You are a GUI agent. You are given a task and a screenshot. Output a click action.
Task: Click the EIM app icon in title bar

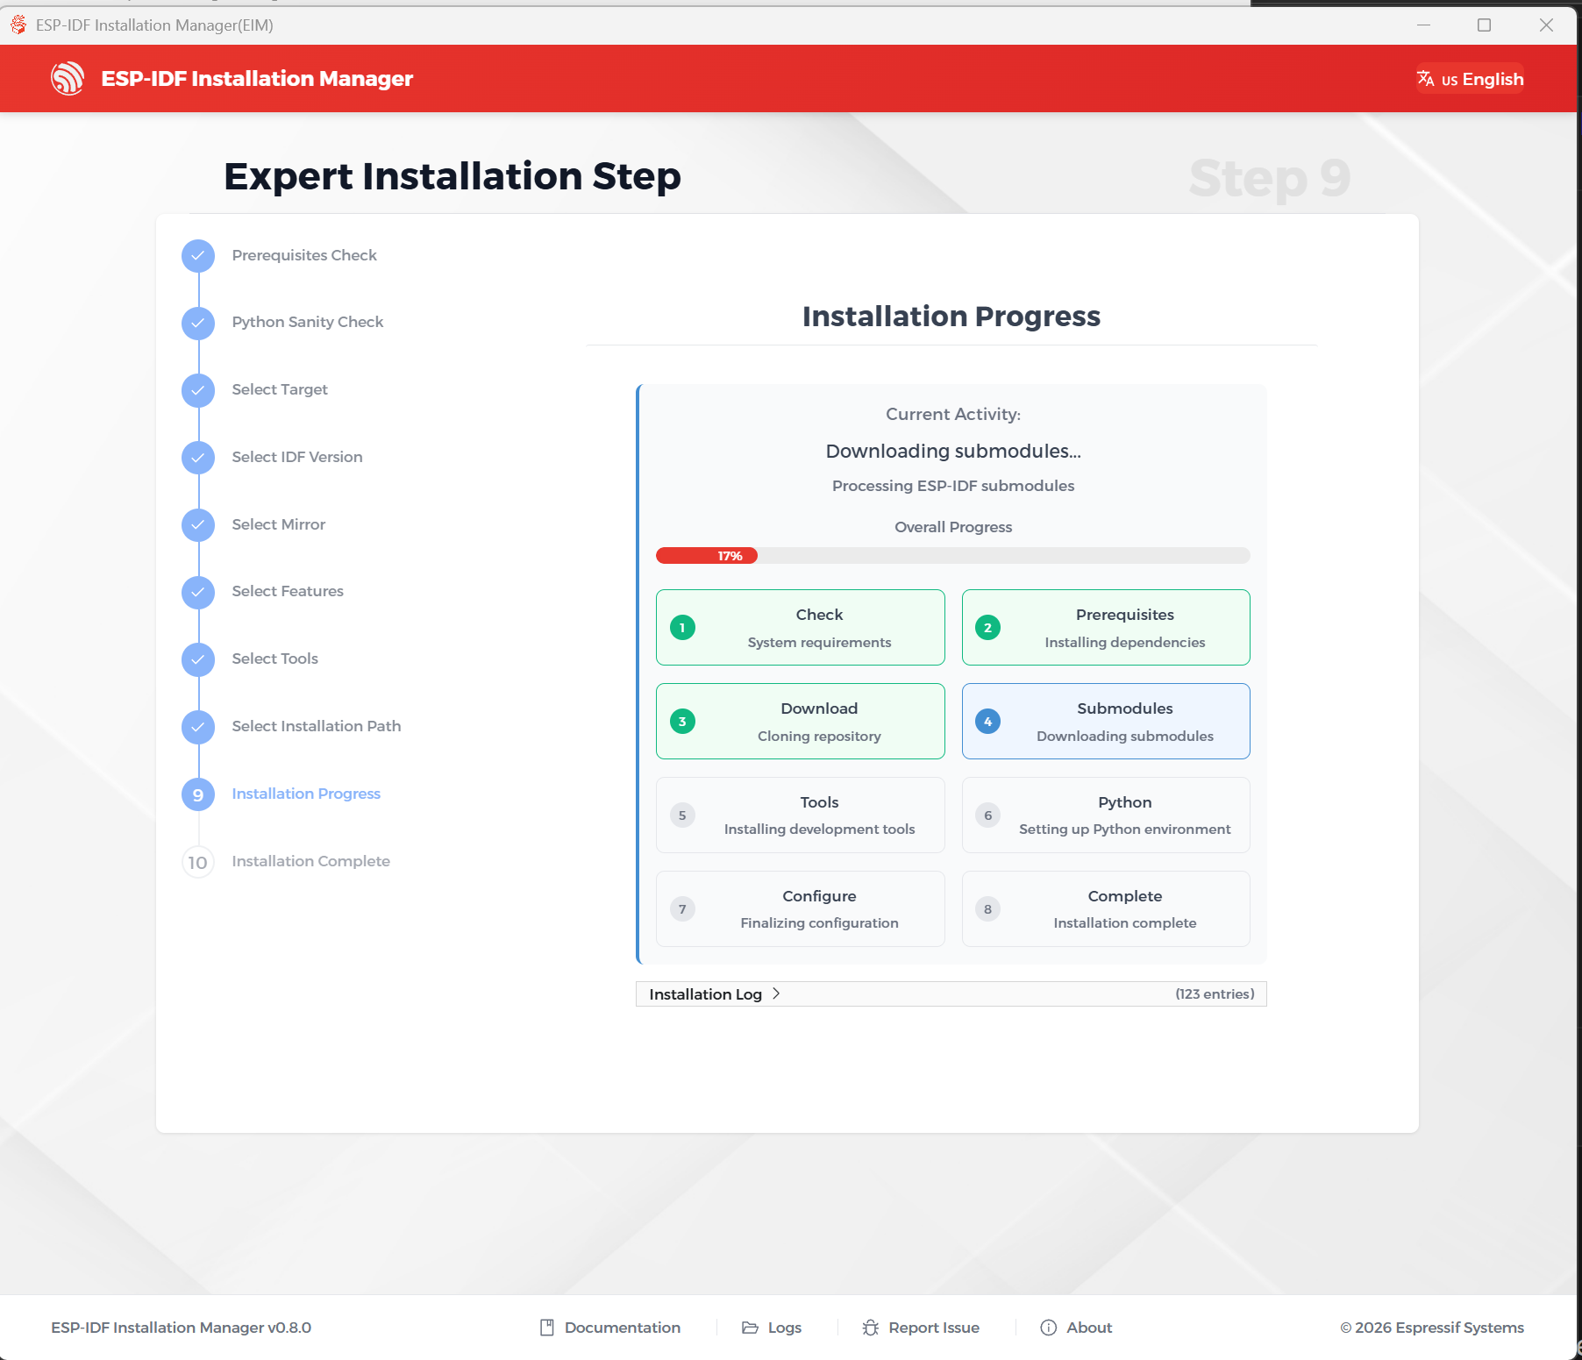[18, 25]
